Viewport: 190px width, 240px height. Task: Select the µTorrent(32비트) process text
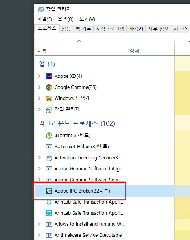pos(72,136)
